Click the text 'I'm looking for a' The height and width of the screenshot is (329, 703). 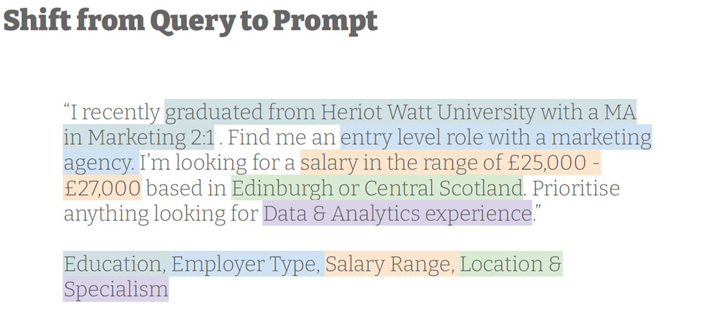click(x=218, y=163)
